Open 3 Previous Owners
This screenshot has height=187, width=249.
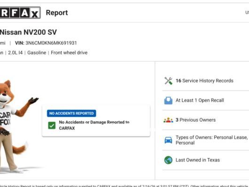coord(195,120)
